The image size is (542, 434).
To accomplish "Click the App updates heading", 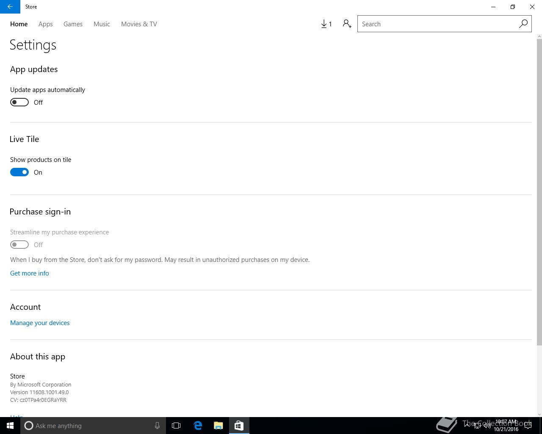I will (x=34, y=70).
